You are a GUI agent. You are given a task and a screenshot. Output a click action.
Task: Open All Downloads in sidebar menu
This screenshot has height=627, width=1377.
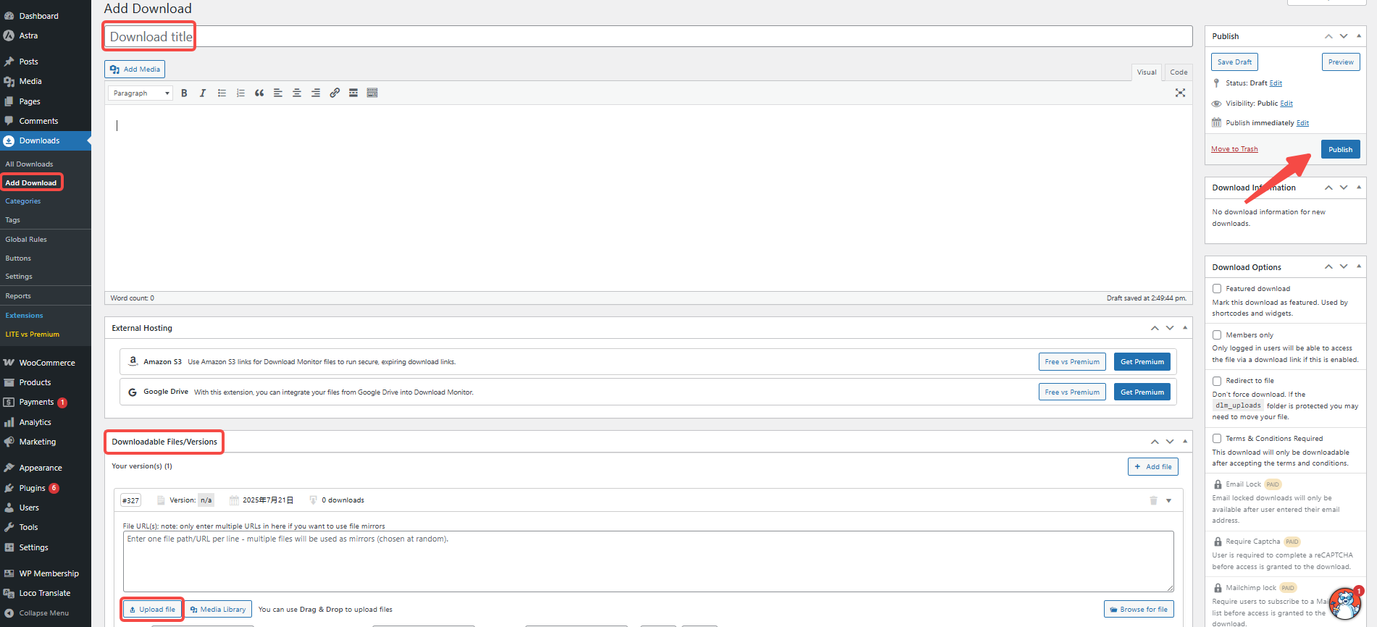29,164
